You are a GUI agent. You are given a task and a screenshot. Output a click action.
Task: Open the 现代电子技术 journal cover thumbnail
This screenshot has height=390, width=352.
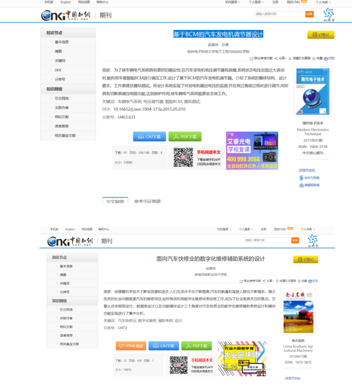[x=313, y=91]
